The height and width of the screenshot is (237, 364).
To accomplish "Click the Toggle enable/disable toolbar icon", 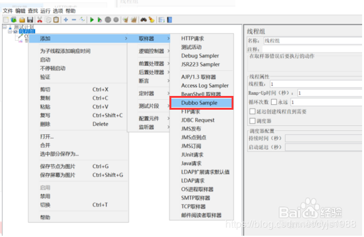I will click(82, 20).
